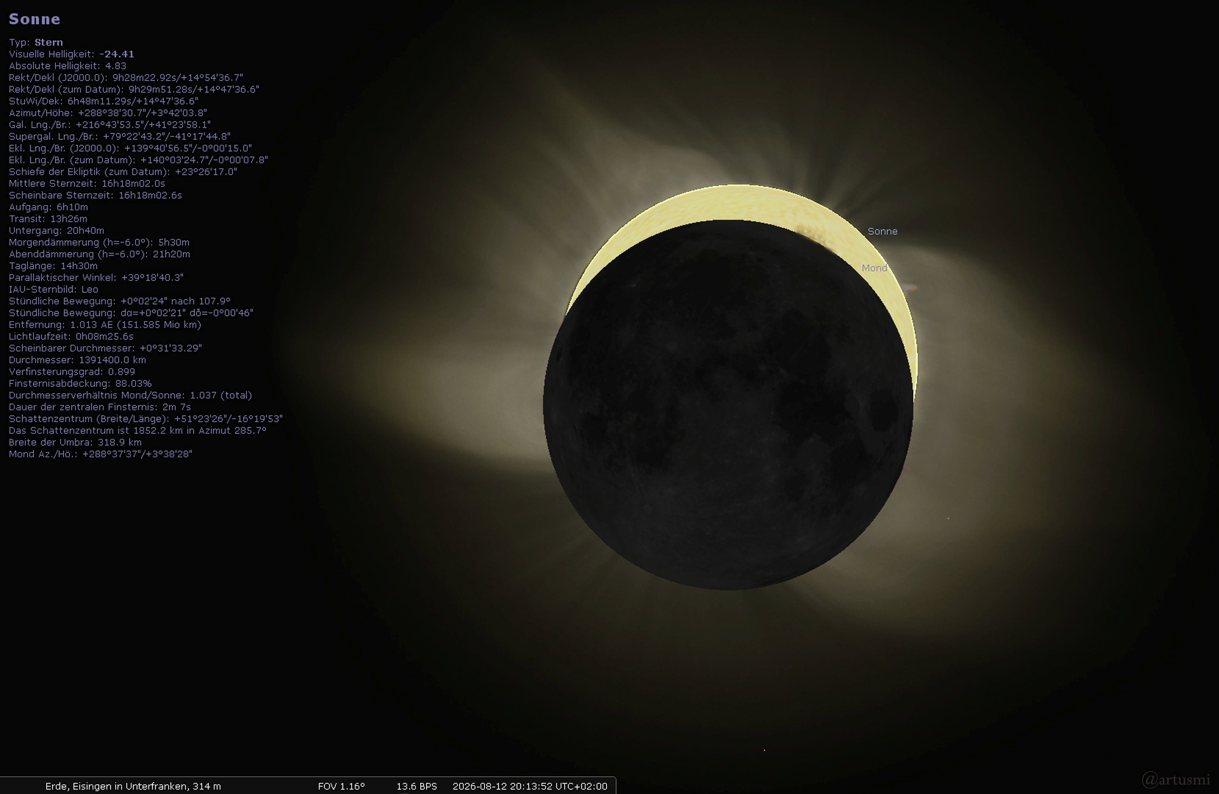Click the Schattenzentrum 1852.2 km Azimut line
1219x794 pixels.
[x=137, y=430]
